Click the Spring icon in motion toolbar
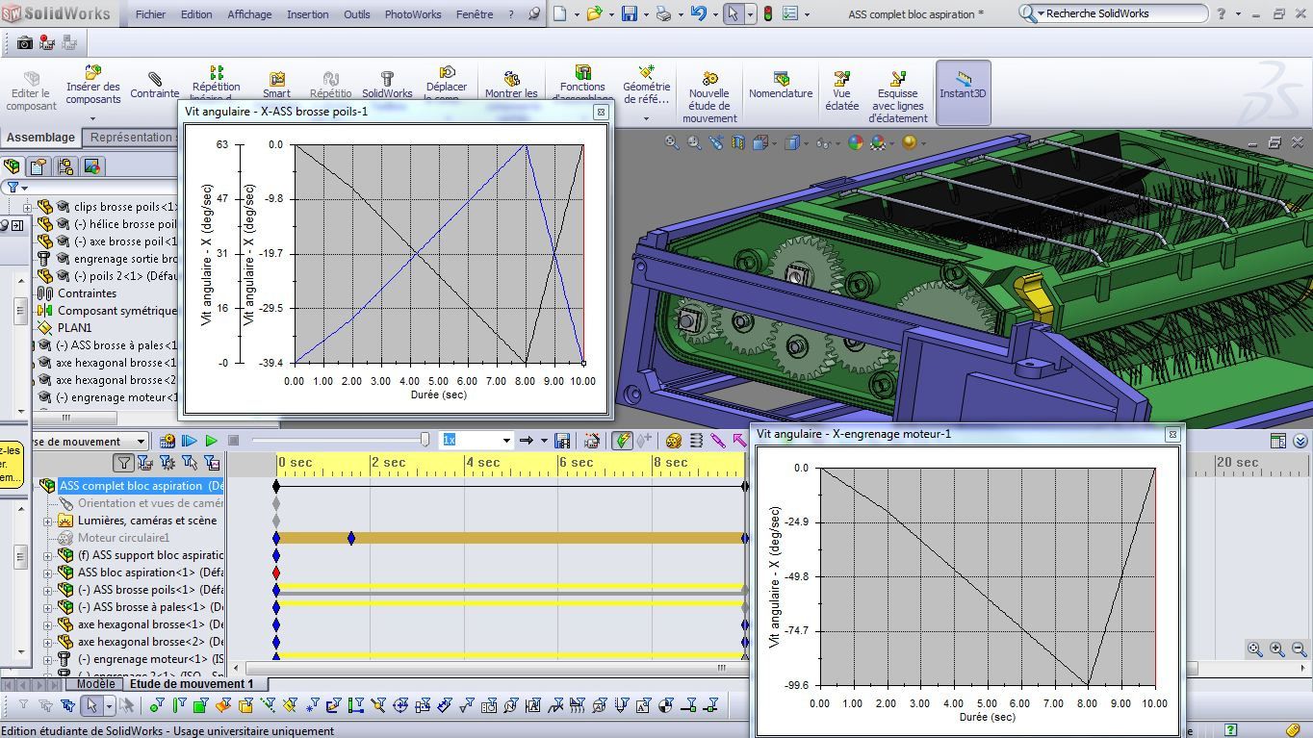Image resolution: width=1313 pixels, height=738 pixels. (x=697, y=441)
